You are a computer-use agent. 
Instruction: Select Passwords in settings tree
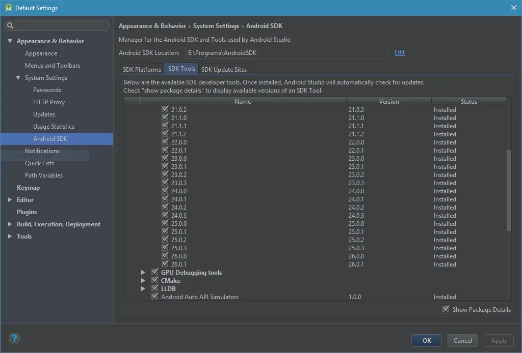[47, 90]
